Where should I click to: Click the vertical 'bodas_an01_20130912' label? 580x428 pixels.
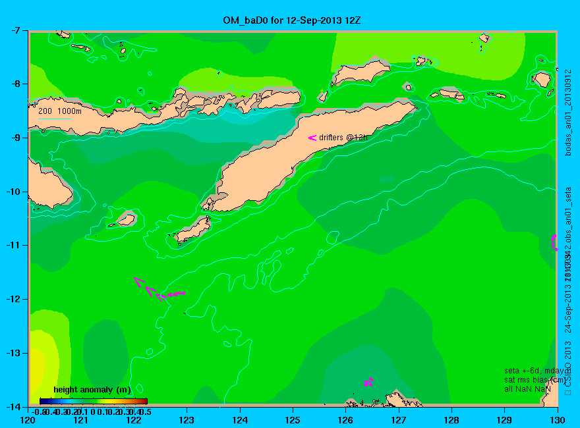569,112
